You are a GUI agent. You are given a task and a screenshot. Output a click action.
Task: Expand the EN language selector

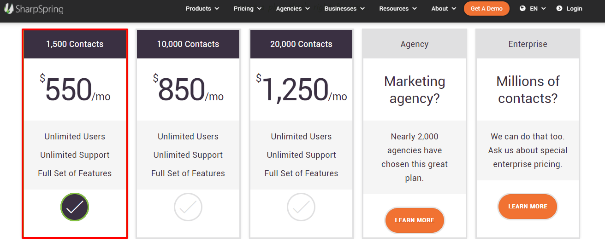coord(538,8)
